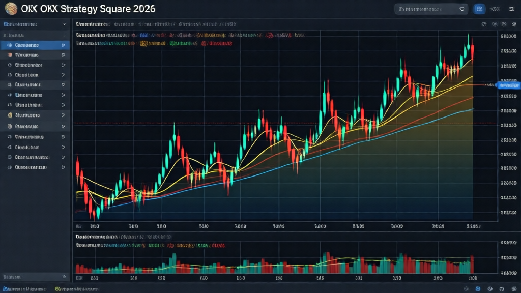Click the camera snapshot icon near the search bar

click(504, 24)
